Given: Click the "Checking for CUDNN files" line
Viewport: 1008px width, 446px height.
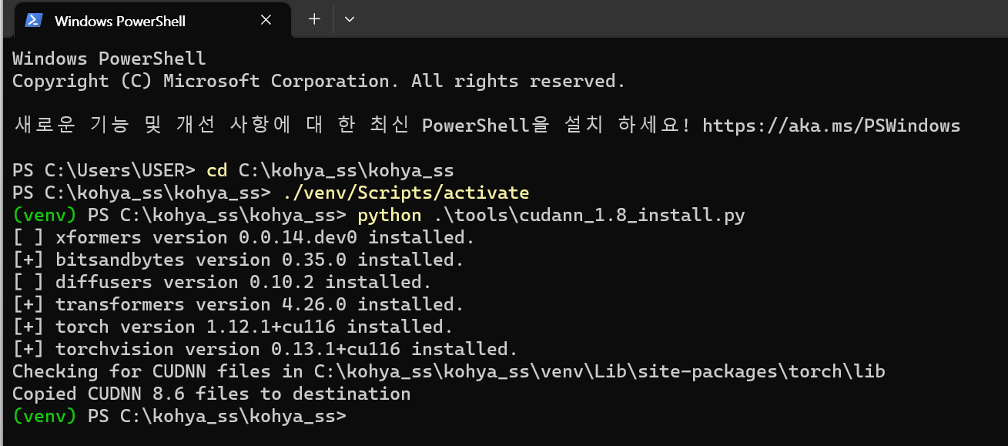Looking at the screenshot, I should (x=449, y=371).
